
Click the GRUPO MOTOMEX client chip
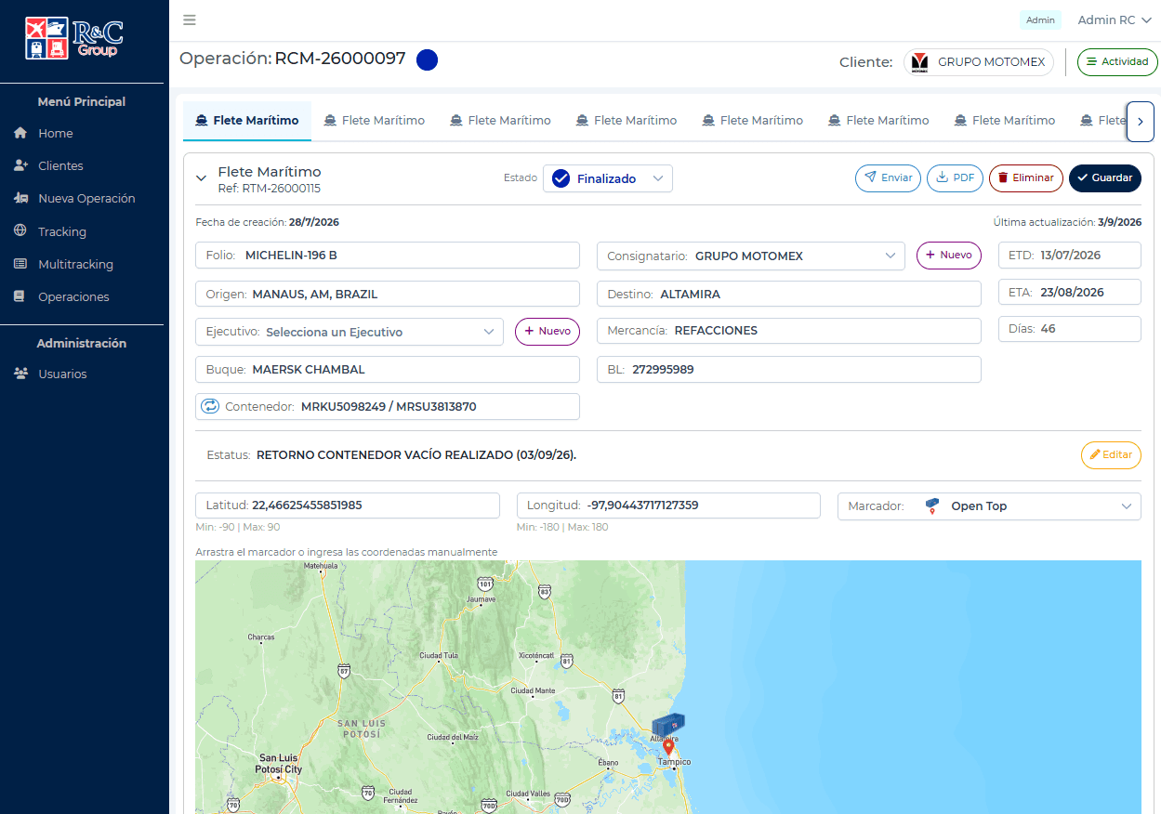[979, 62]
